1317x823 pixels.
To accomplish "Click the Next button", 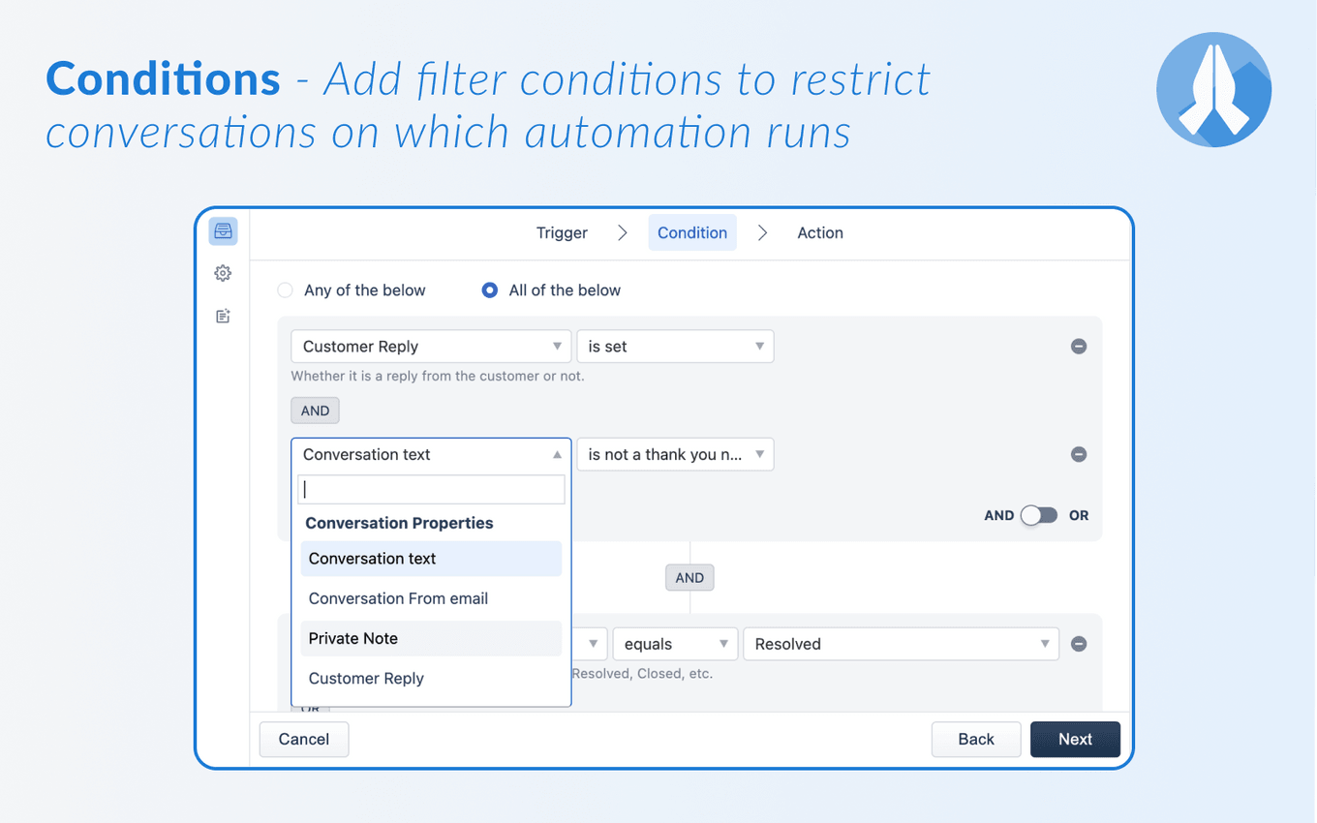I will pyautogui.click(x=1075, y=739).
